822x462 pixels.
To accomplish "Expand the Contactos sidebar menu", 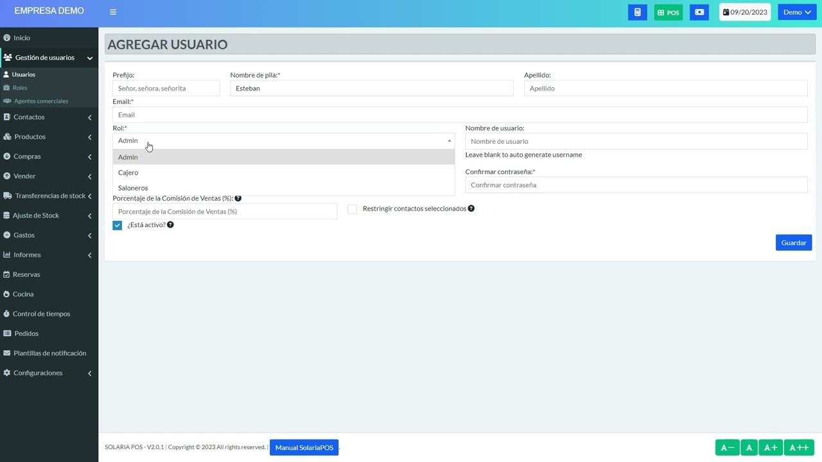I will tap(49, 117).
